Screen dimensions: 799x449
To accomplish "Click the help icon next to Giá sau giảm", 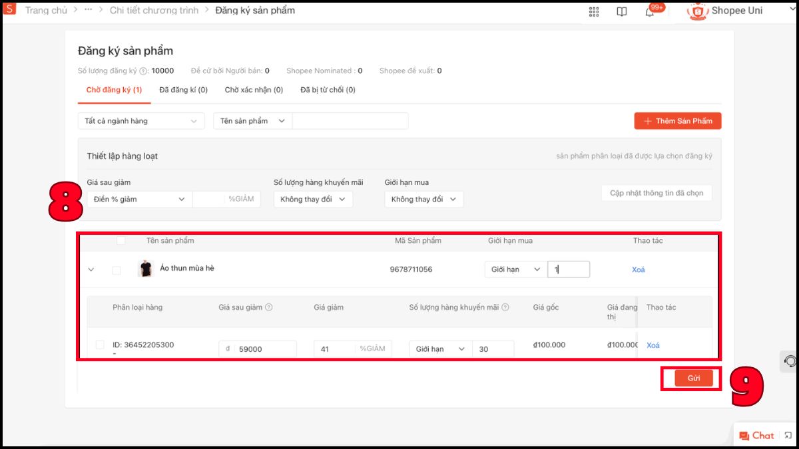I will 269,307.
